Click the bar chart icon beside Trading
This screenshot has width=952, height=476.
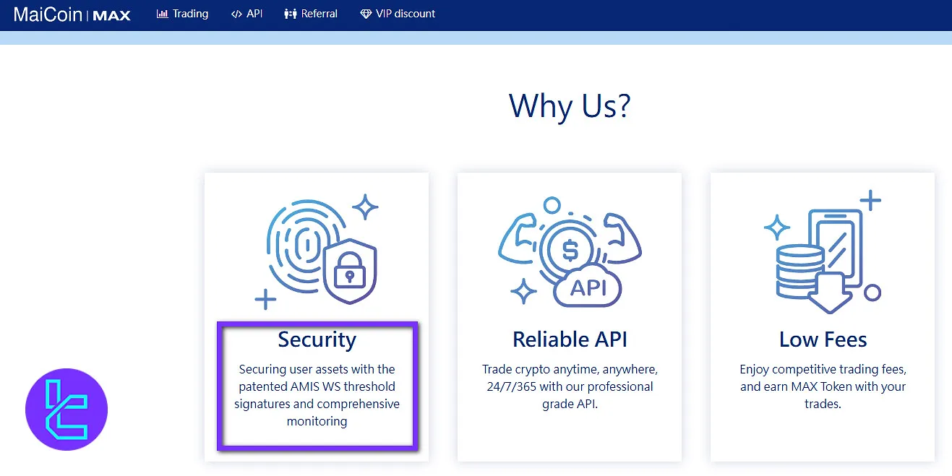pos(162,14)
